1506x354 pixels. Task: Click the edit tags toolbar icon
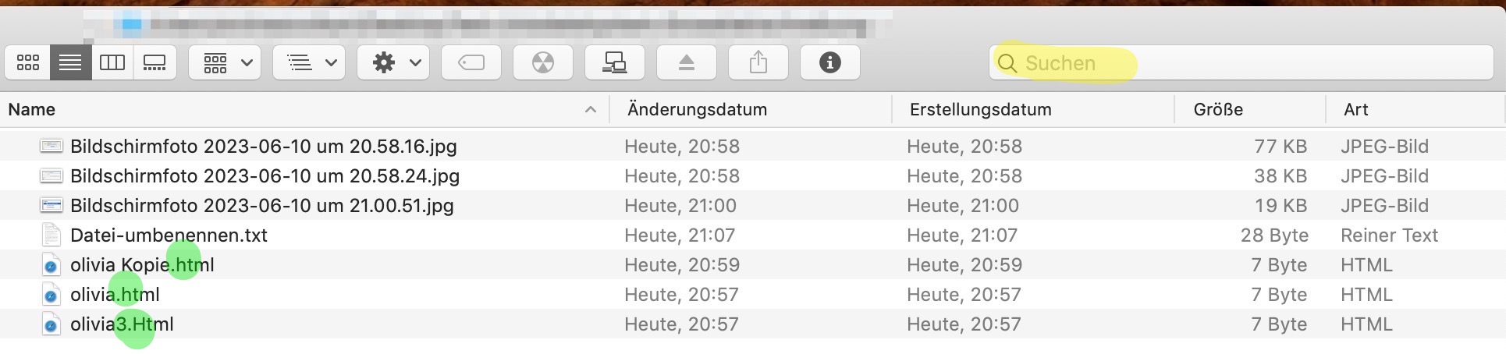[471, 62]
